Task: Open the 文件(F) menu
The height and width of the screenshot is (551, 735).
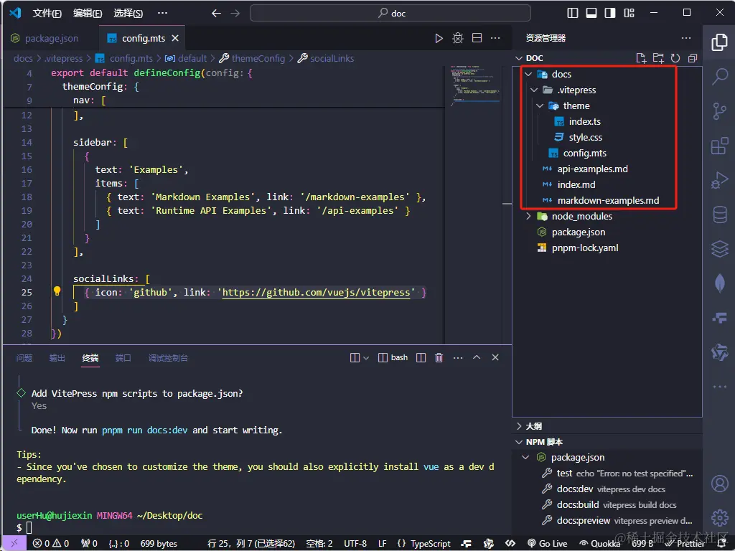Action: tap(47, 13)
